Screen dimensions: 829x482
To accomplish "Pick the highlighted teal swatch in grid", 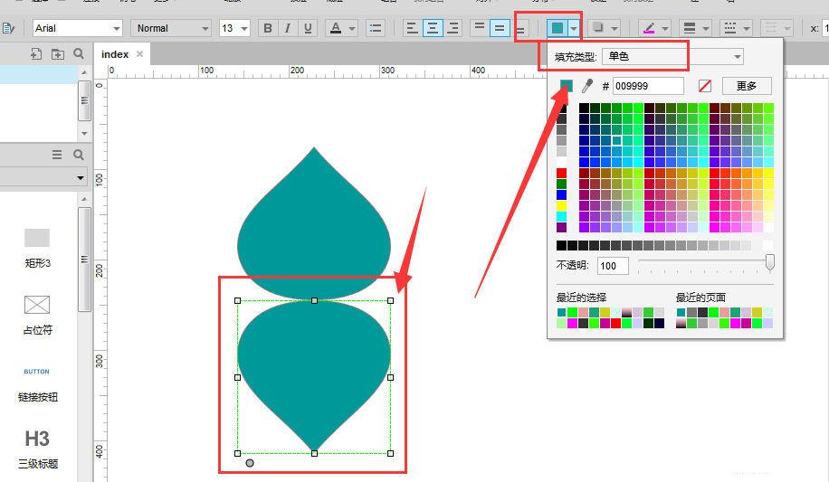I will (x=616, y=140).
